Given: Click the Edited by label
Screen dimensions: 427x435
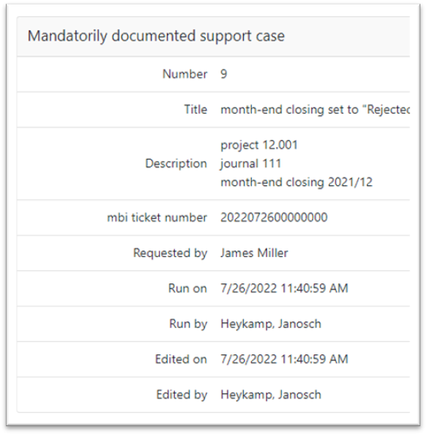Looking at the screenshot, I should (x=182, y=395).
